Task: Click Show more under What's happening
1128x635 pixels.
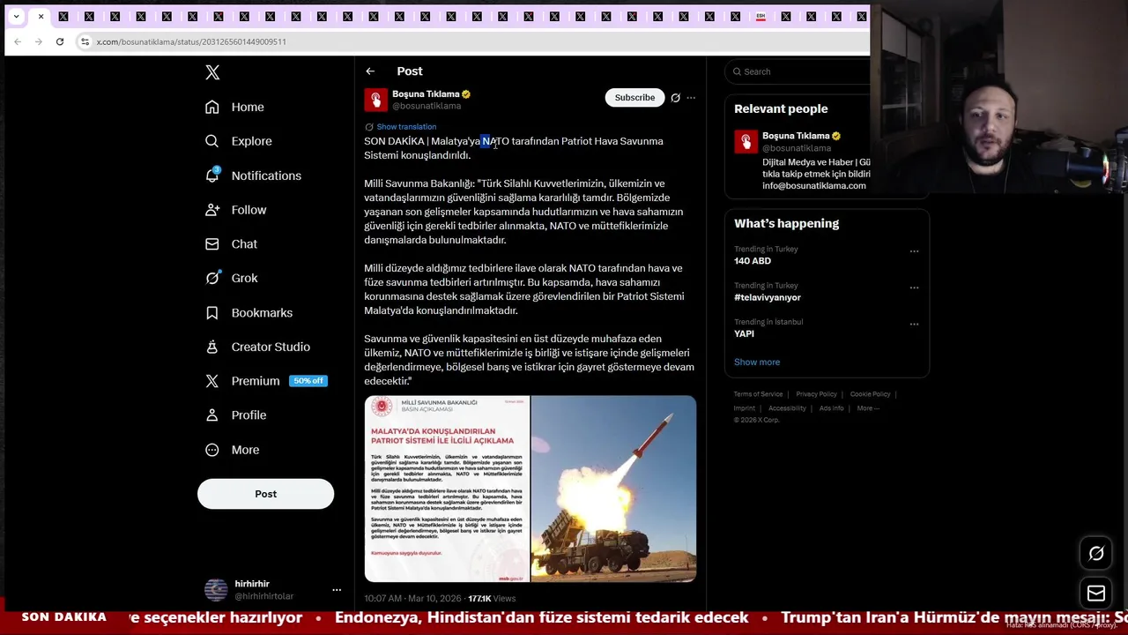Action: tap(757, 362)
